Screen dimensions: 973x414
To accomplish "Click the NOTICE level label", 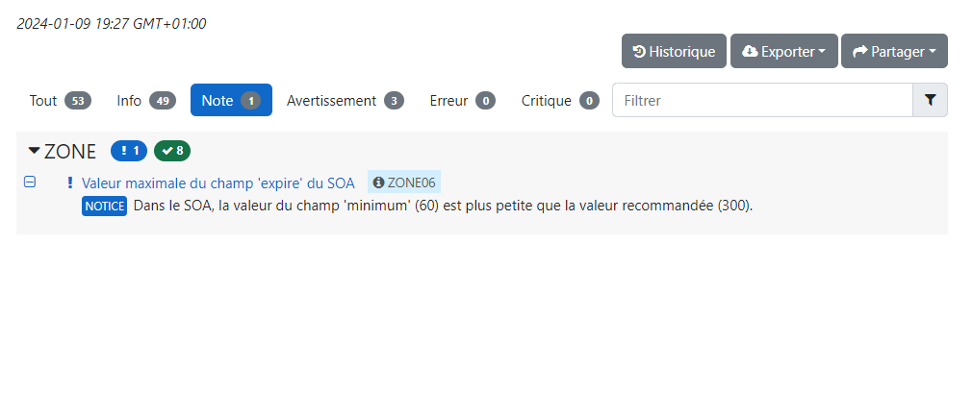I will click(x=104, y=206).
